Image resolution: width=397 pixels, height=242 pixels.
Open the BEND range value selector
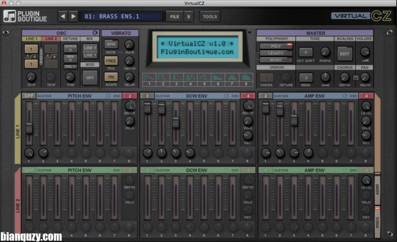(306, 78)
